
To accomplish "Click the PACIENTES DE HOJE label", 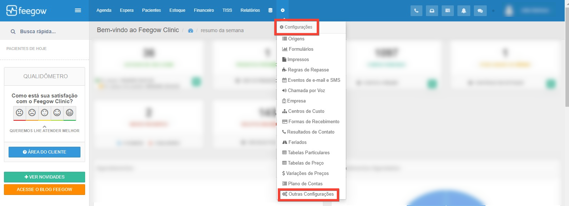I will click(x=26, y=49).
